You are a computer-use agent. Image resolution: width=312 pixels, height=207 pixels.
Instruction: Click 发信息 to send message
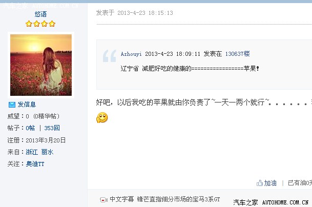[x=27, y=105]
